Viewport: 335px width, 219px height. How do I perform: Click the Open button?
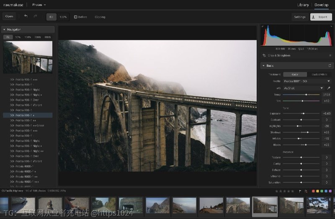tap(9, 16)
